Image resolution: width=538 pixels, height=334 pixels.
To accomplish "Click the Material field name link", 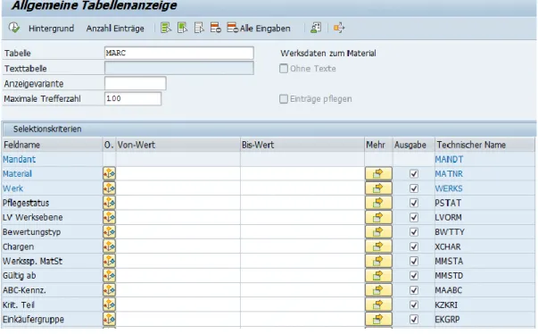I will pyautogui.click(x=17, y=173).
